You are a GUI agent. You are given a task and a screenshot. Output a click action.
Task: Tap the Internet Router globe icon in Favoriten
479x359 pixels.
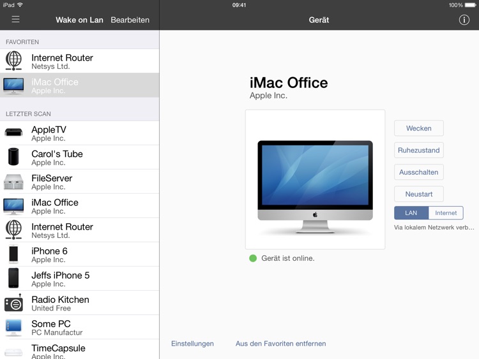click(x=14, y=61)
